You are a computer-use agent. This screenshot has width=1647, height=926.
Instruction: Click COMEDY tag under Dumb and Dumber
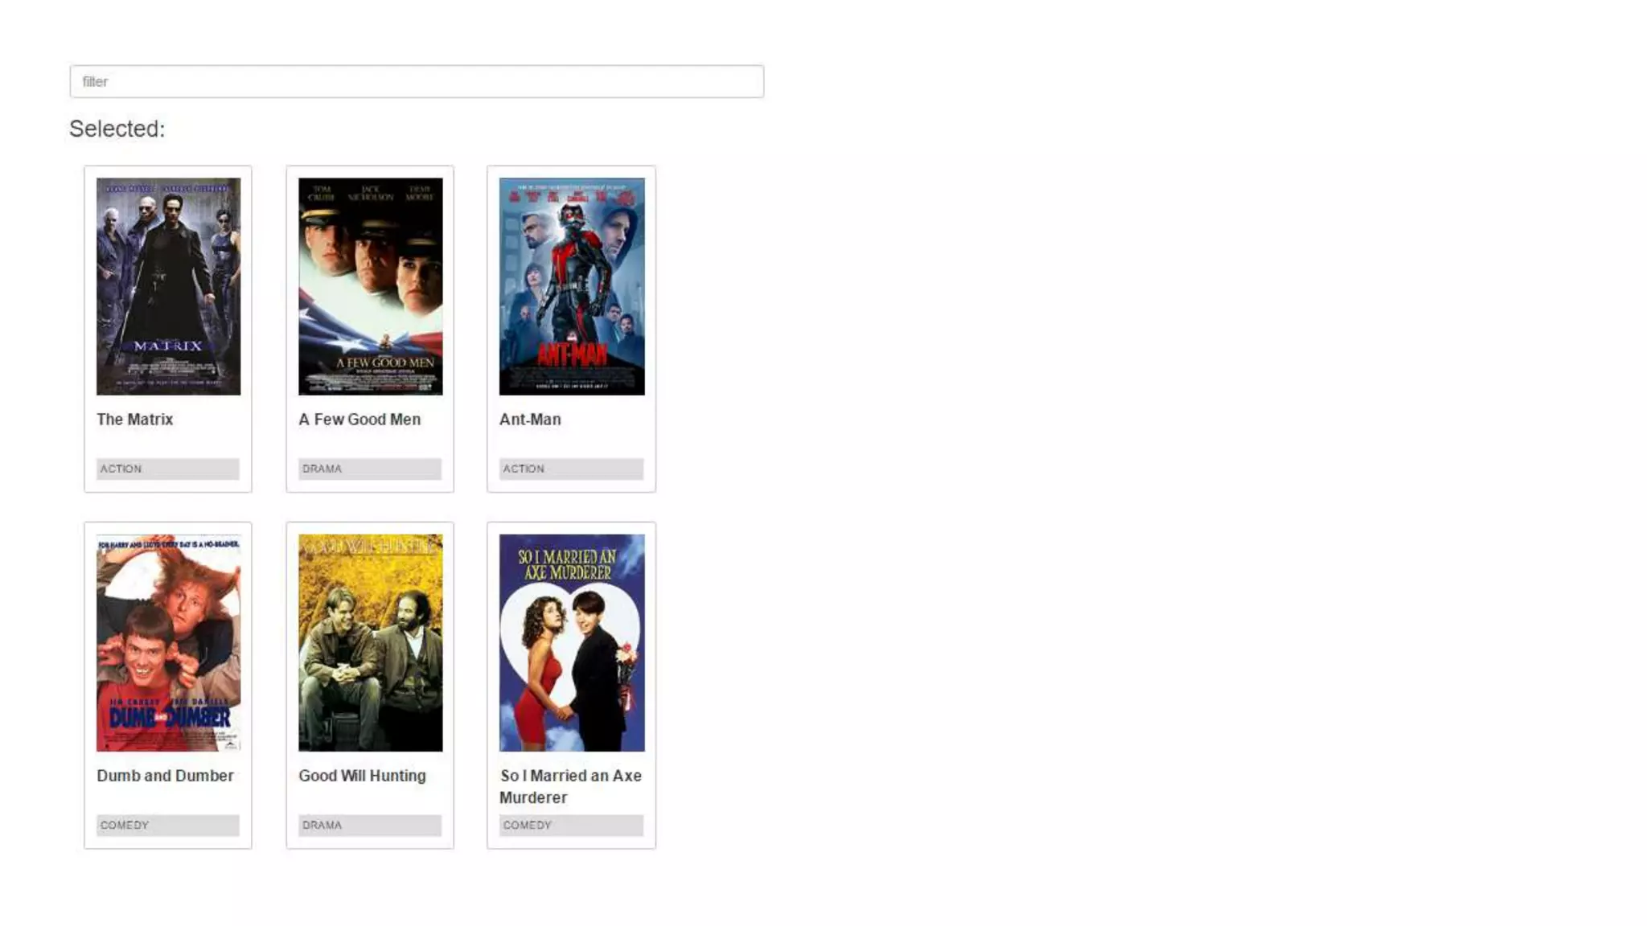click(x=168, y=826)
